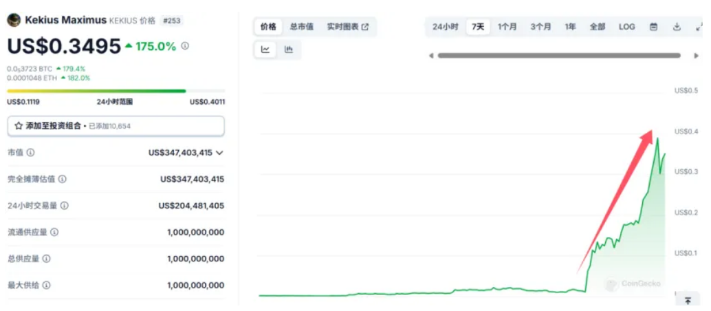Screen dimensions: 711x311
Task: Click the chart scrollbar right arrow
Action: [x=696, y=56]
